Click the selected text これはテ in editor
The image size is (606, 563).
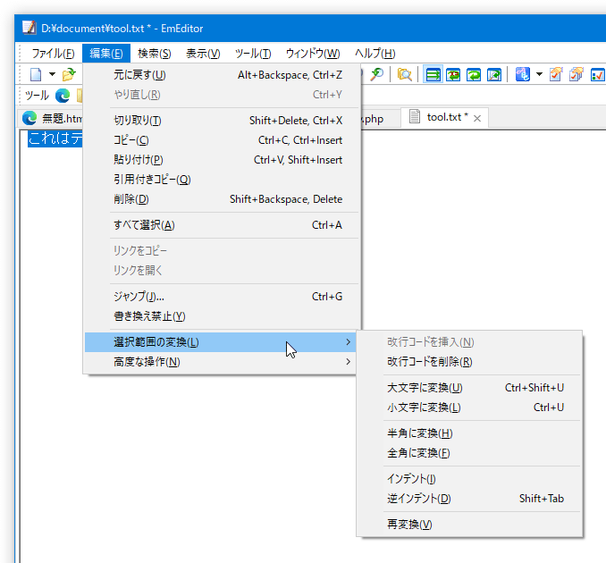[x=55, y=139]
